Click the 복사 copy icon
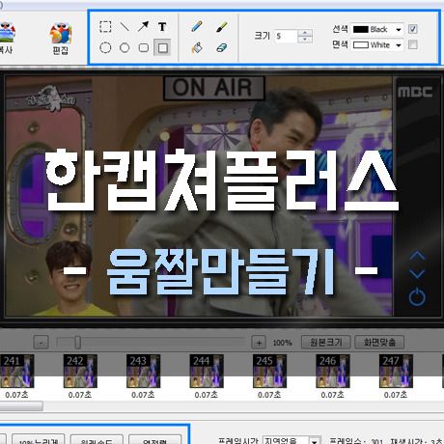This screenshot has height=444, width=444. point(7,38)
